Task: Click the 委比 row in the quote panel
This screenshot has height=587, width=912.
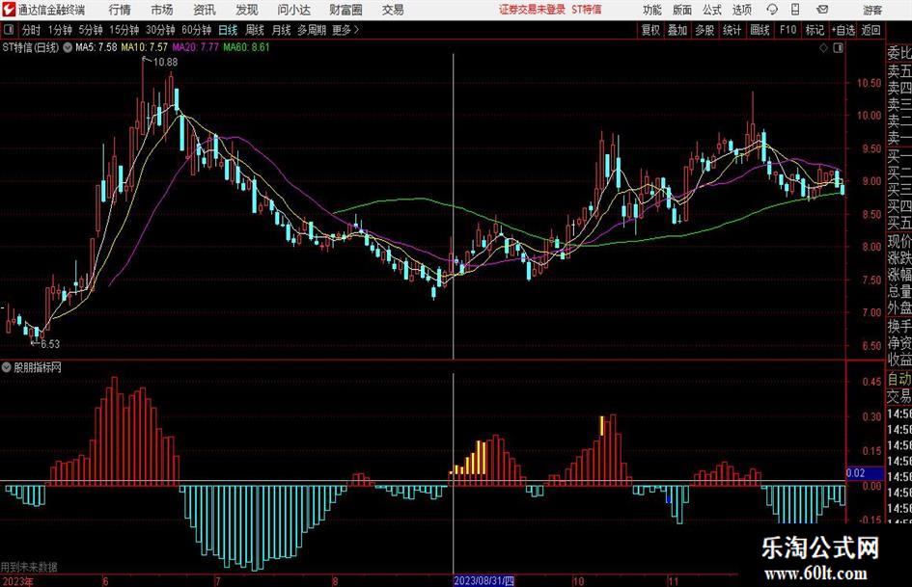Action: [899, 53]
